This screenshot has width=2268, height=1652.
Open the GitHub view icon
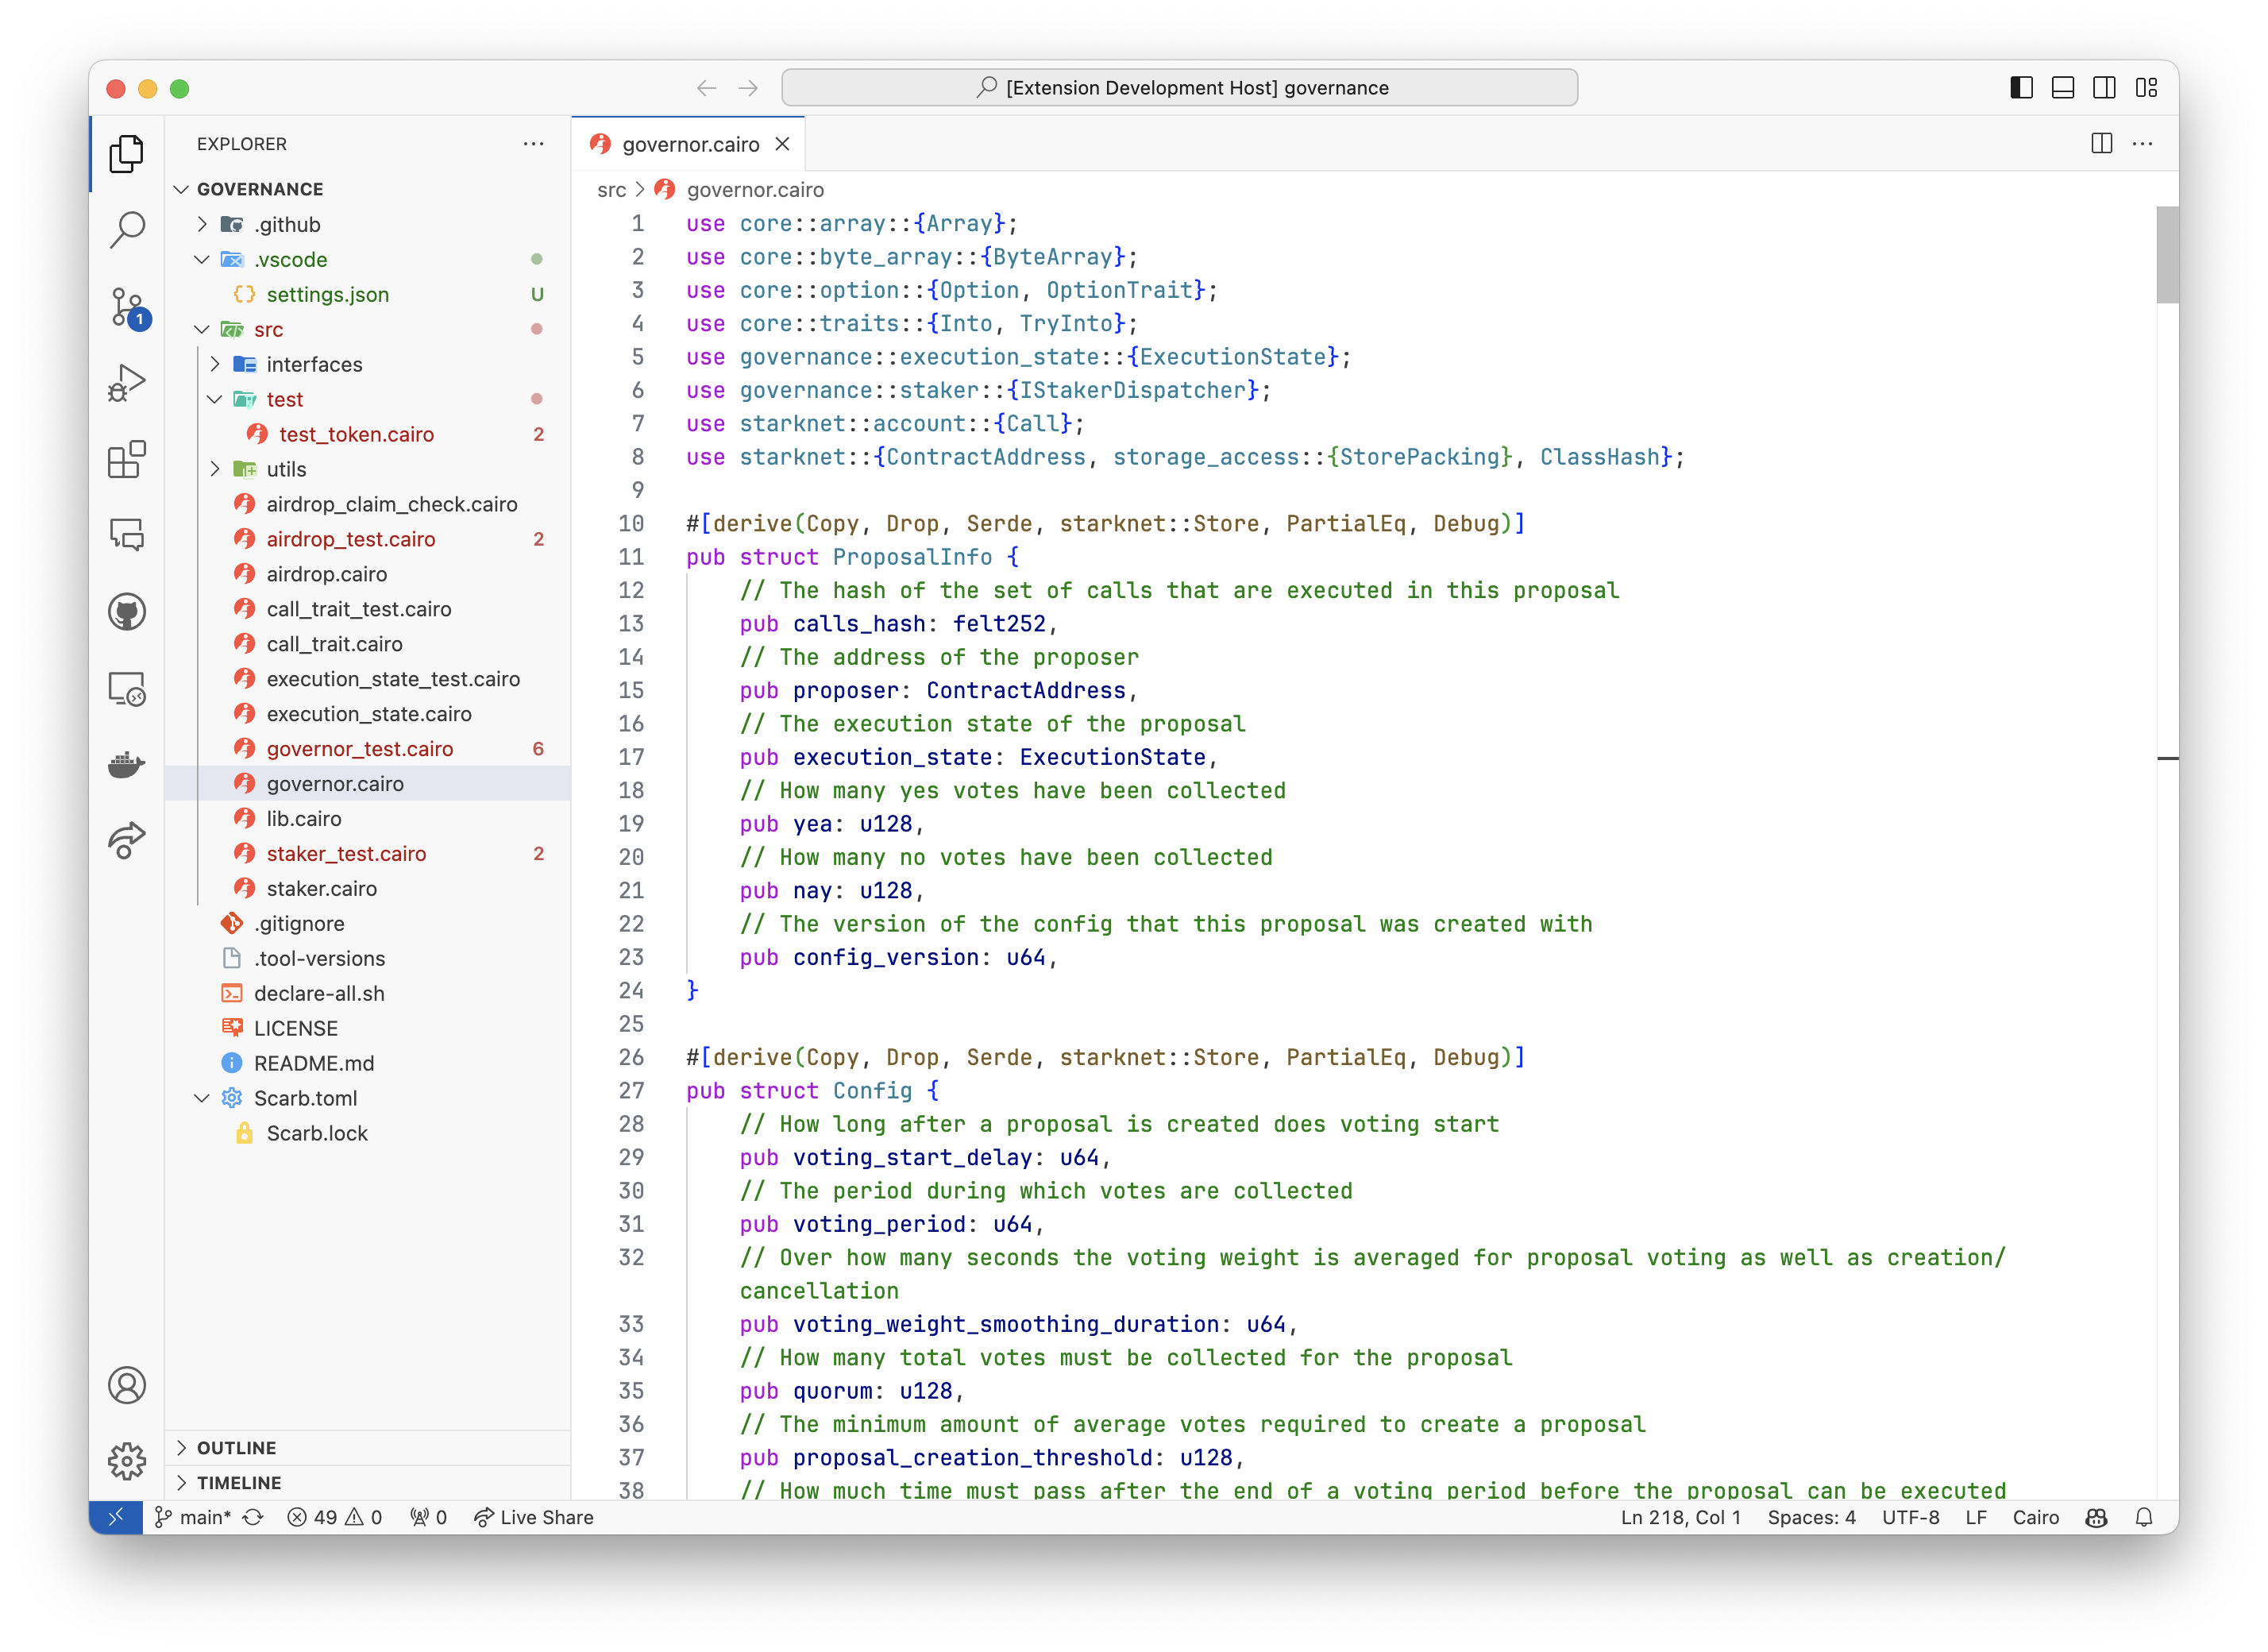pos(127,612)
